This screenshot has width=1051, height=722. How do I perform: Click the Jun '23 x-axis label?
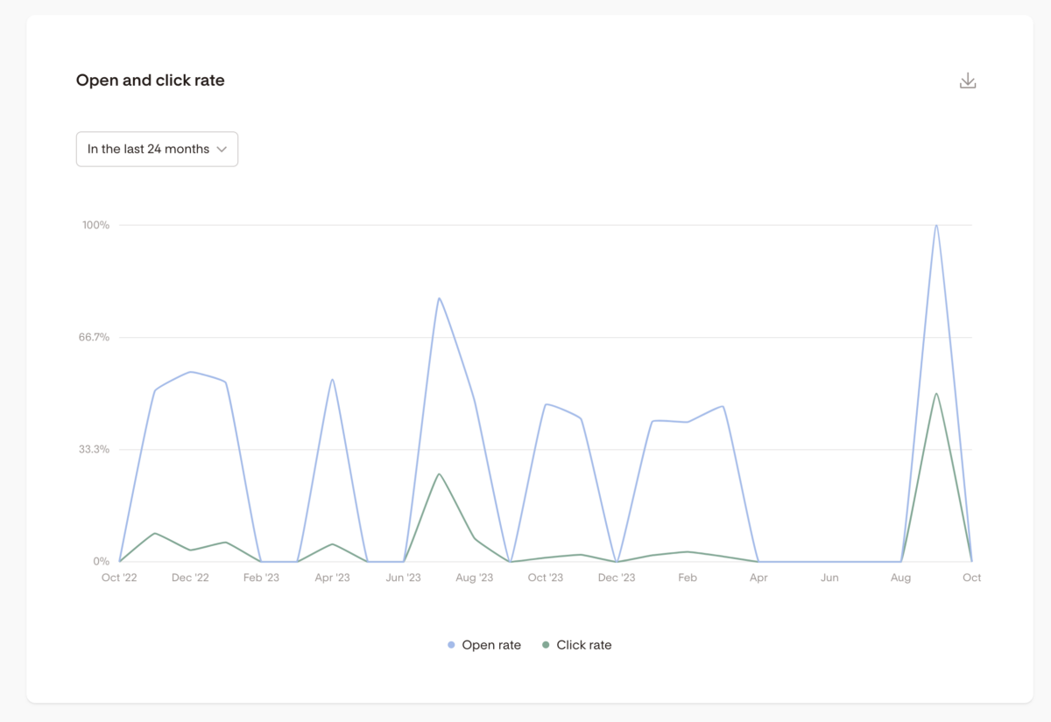[403, 578]
